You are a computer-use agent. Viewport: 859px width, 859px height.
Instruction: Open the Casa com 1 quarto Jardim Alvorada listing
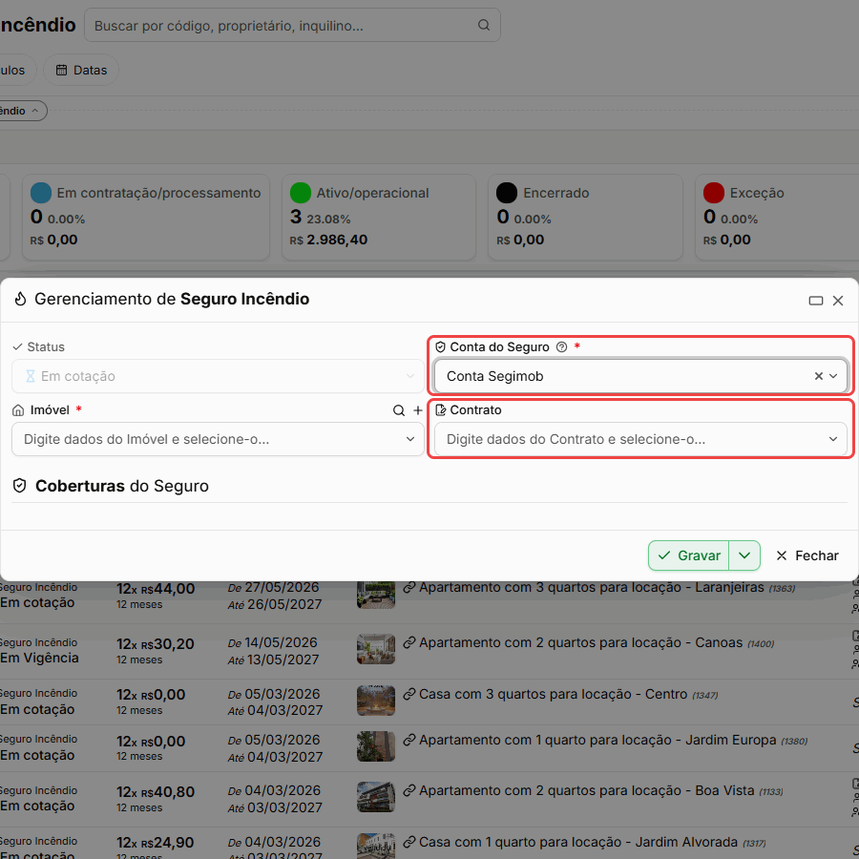tap(578, 842)
